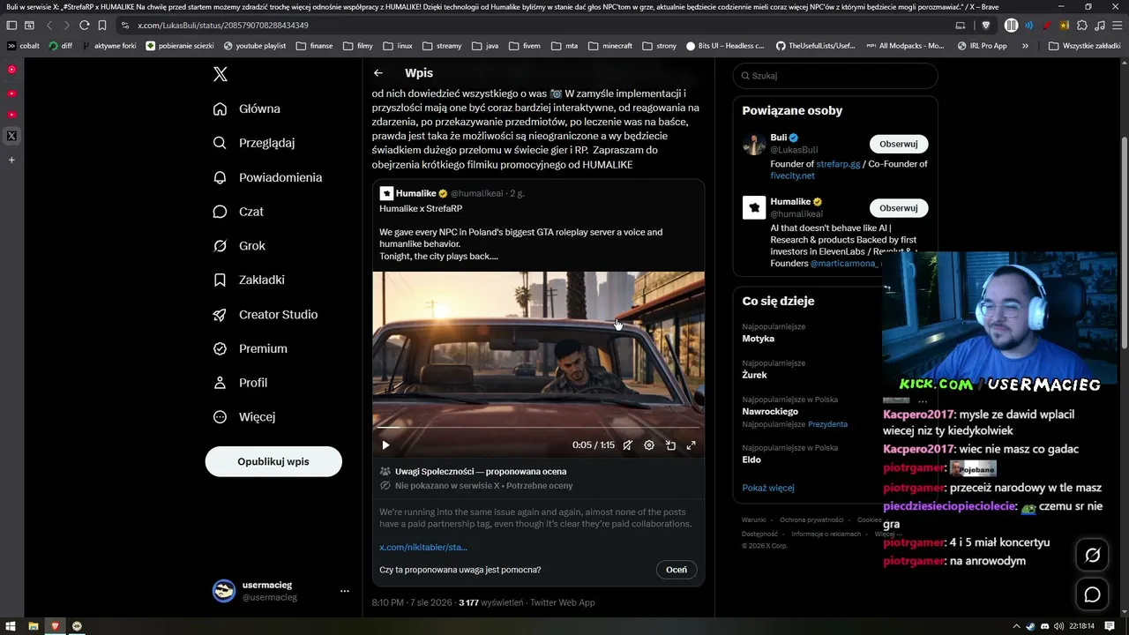Go back using the Wpis arrow
1129x635 pixels.
point(378,73)
